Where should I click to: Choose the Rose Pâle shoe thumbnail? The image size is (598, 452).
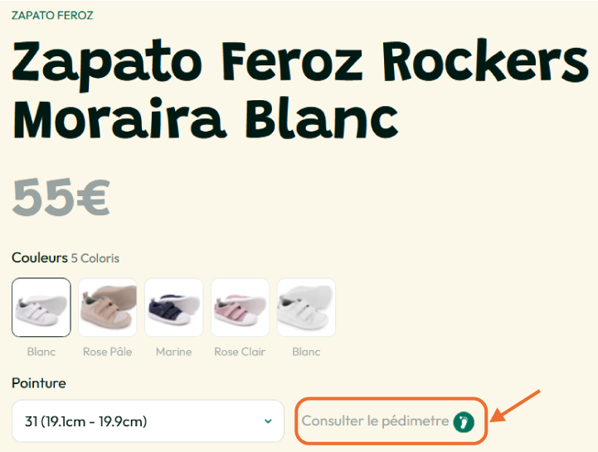(x=108, y=307)
